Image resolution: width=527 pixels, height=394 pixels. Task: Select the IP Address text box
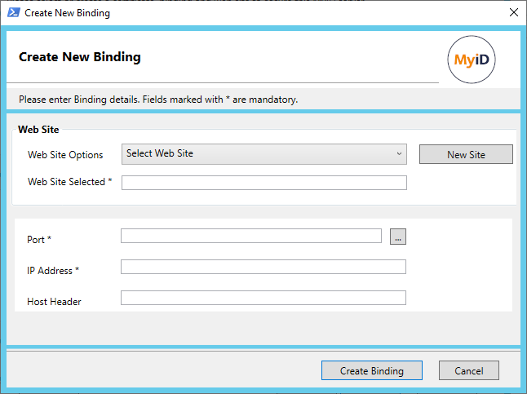pos(263,267)
